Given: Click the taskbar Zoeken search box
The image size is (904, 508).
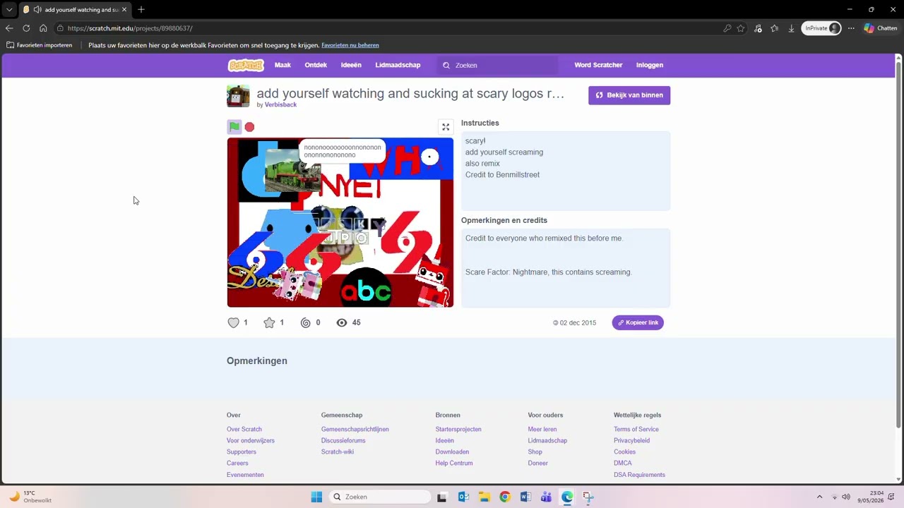Looking at the screenshot, I should 380,497.
